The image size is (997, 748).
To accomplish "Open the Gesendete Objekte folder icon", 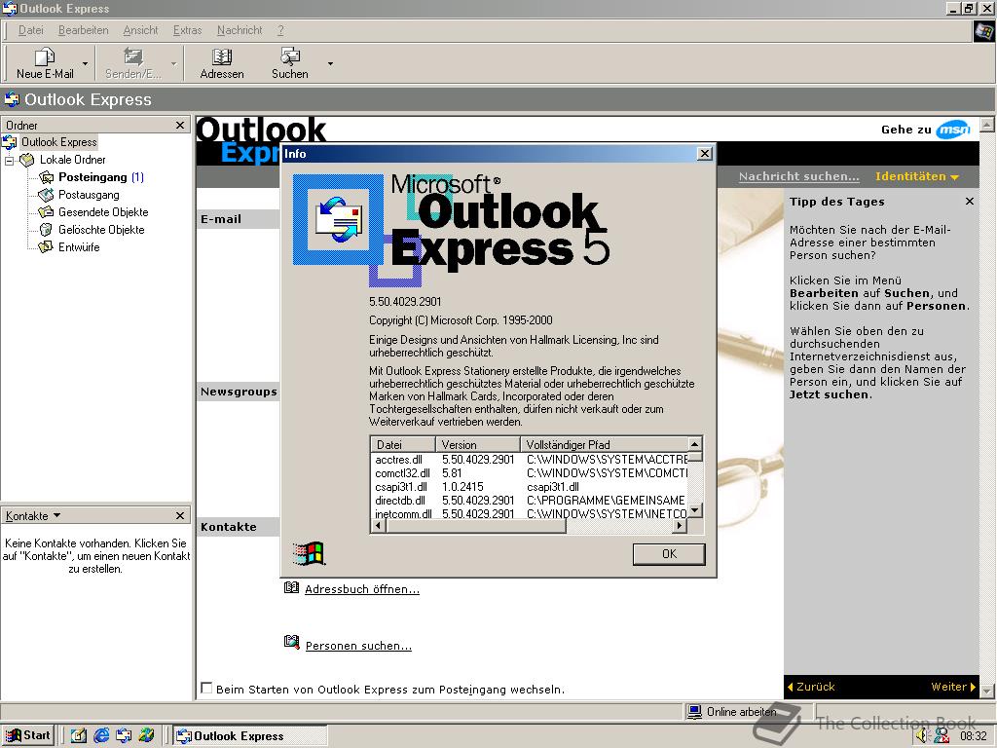I will tap(47, 211).
